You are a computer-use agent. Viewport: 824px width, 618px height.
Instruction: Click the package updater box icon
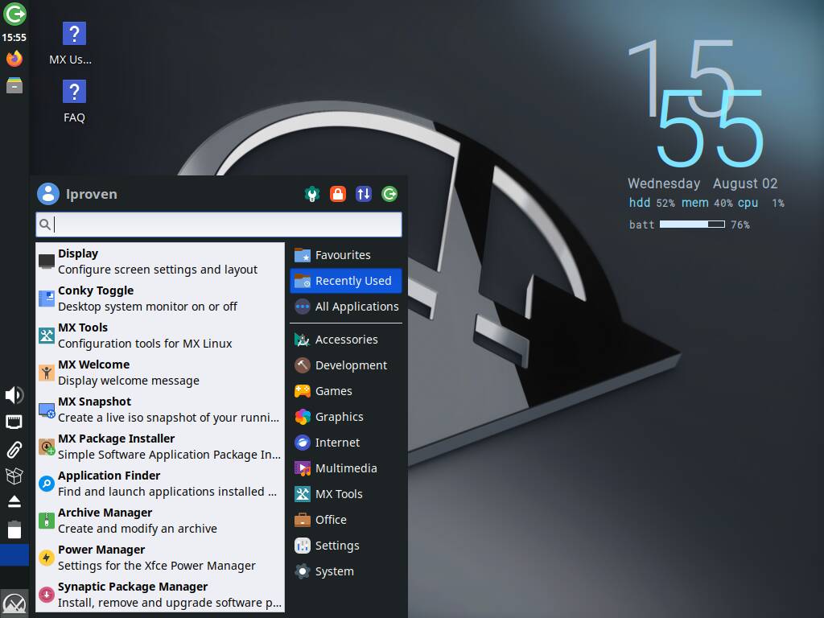click(14, 476)
